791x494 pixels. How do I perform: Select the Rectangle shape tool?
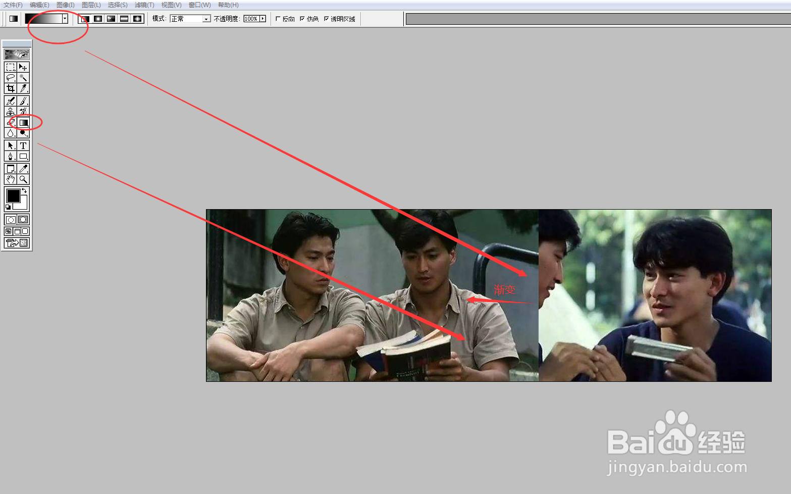coord(23,156)
